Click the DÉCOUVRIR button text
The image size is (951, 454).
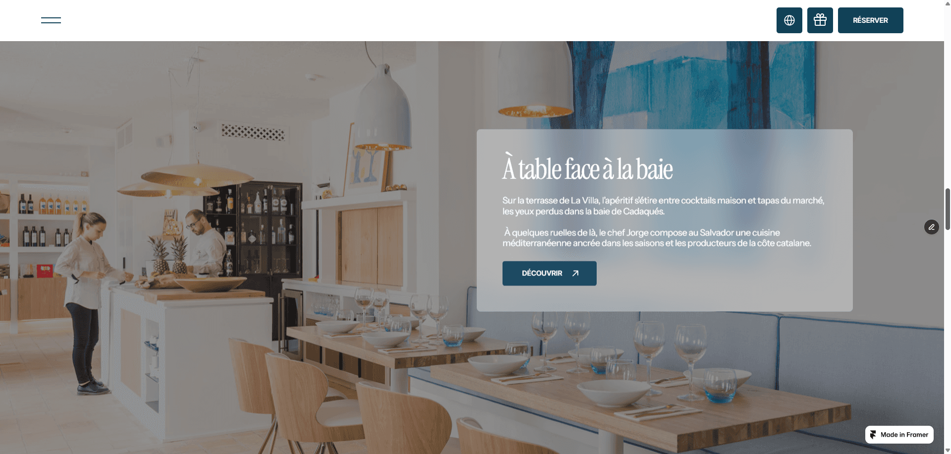coord(542,273)
